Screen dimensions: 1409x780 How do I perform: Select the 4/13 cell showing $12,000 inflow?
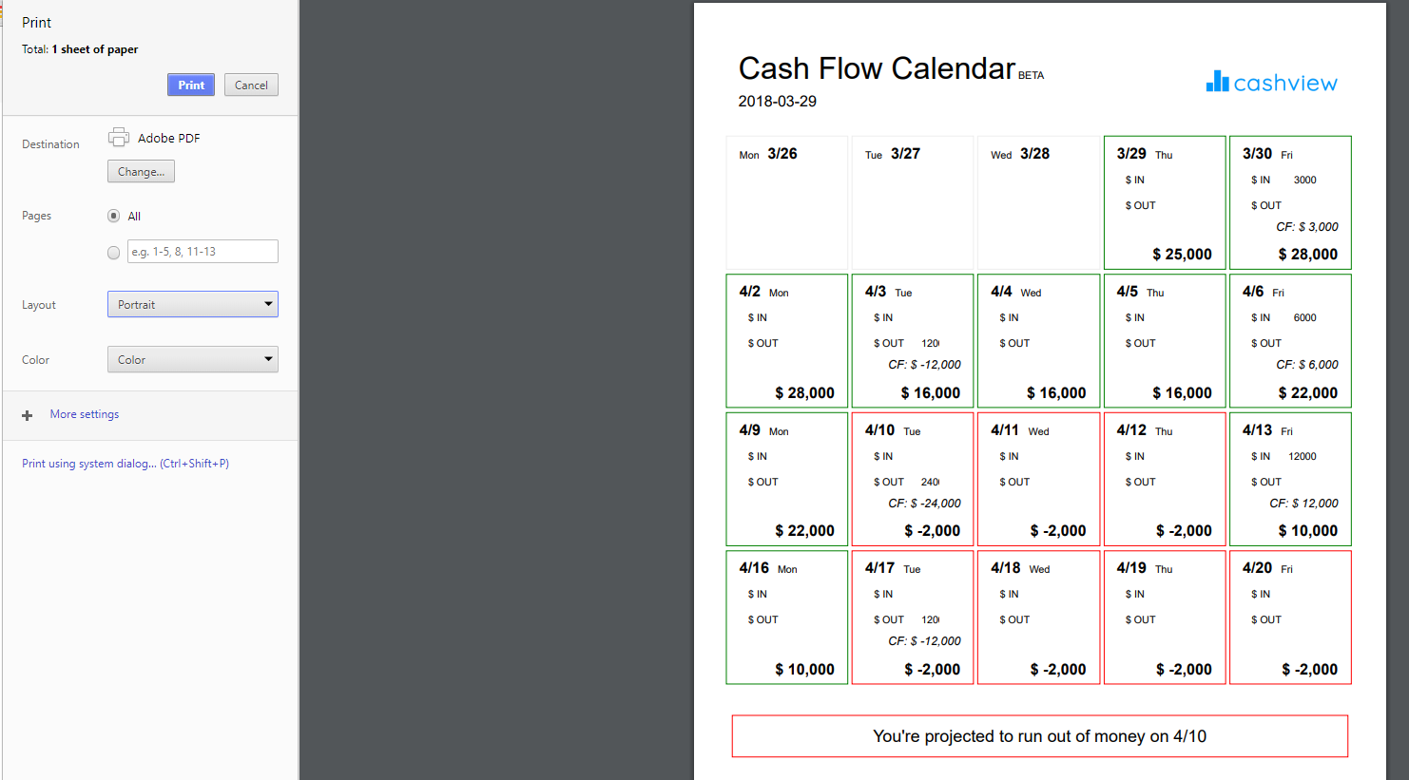[1290, 479]
